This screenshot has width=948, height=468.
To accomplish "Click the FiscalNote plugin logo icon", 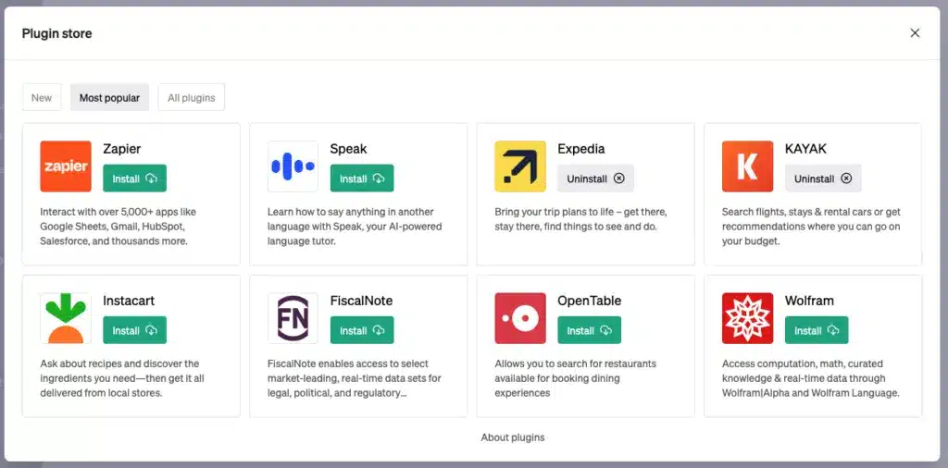I will (293, 318).
